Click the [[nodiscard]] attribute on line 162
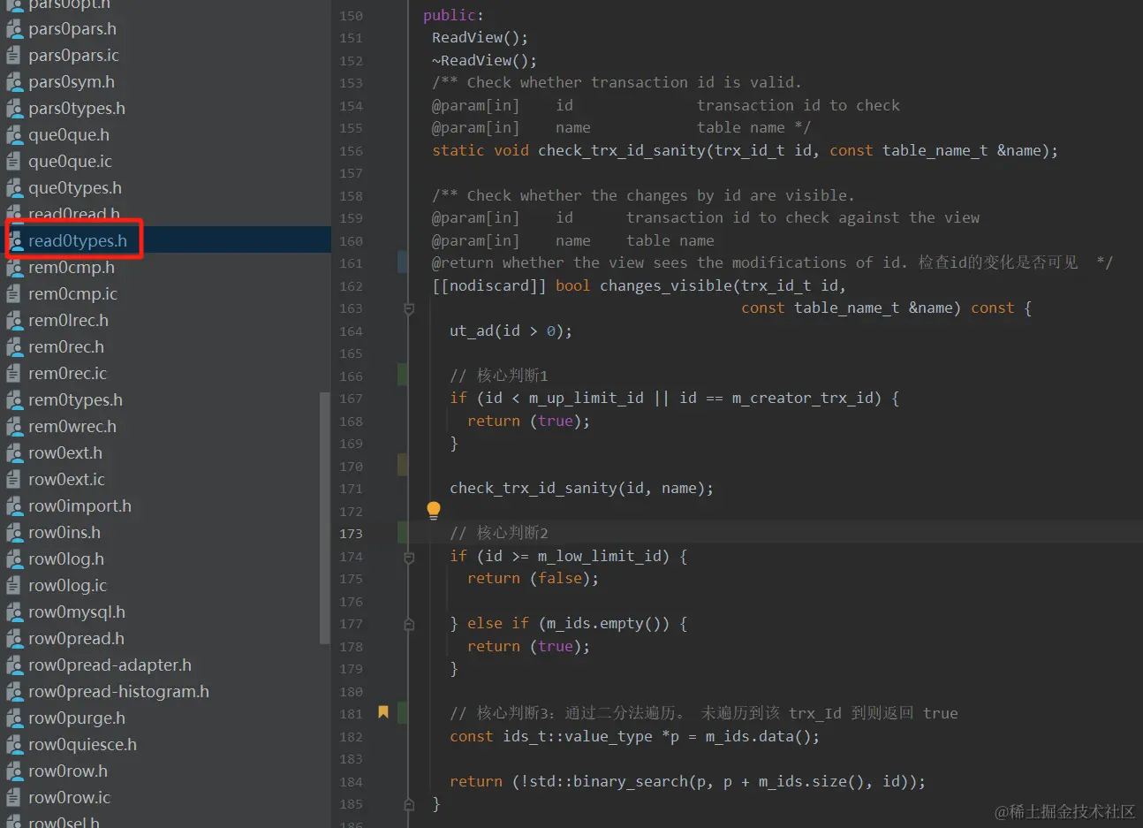The width and height of the screenshot is (1143, 828). pos(488,285)
